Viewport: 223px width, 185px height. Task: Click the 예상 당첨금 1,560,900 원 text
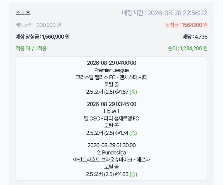tap(42, 37)
